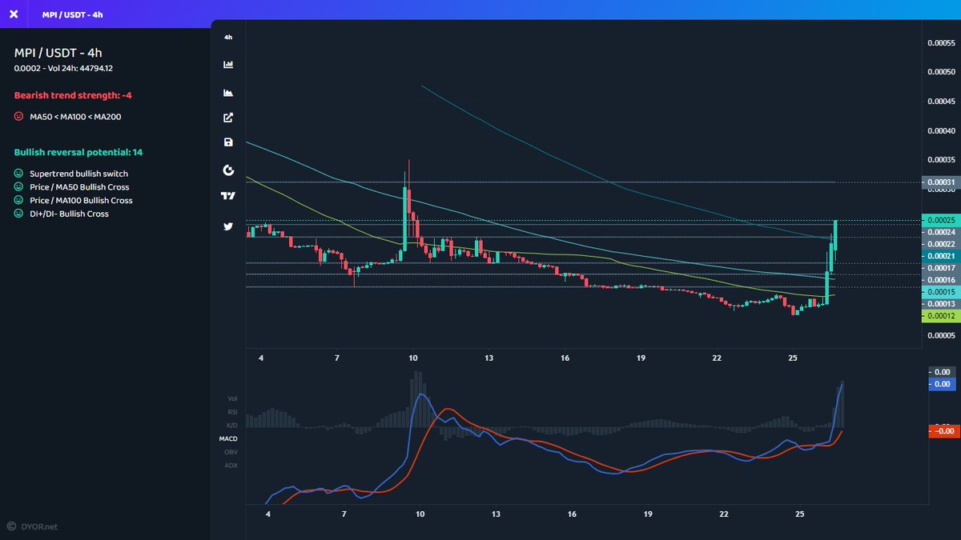Select the bar chart icon in the chart toolbar
The width and height of the screenshot is (961, 540).
coord(228,64)
